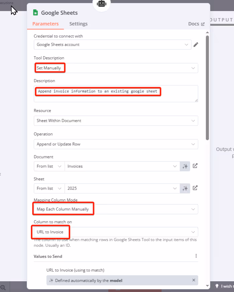This screenshot has height=292, width=234.
Task: Click the lightbulb I wish icon
Action: coord(217,286)
